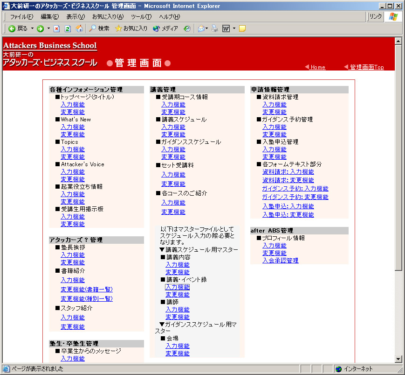
Task: Open 入力機能 under 各コースのご紹介
Action: coord(173,203)
